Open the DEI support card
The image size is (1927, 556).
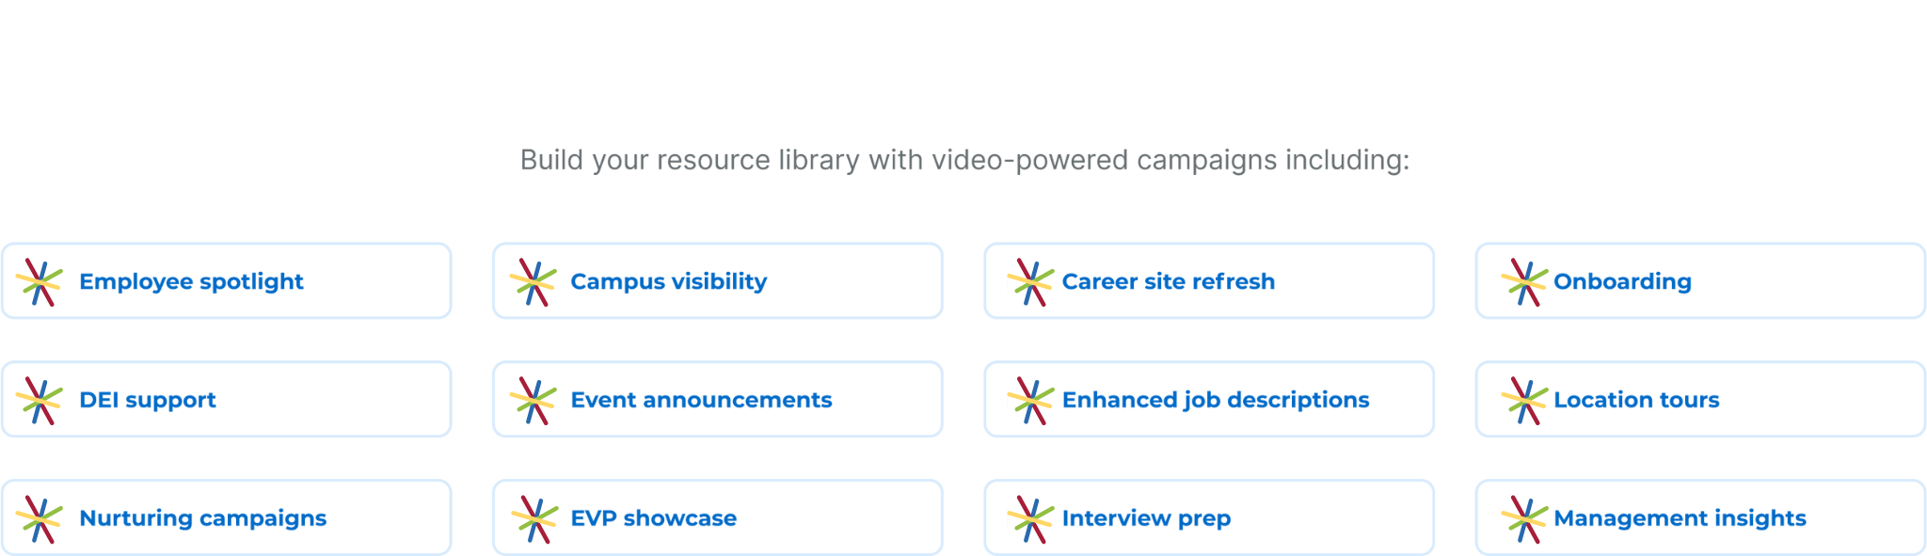pyautogui.click(x=227, y=400)
